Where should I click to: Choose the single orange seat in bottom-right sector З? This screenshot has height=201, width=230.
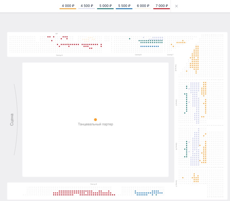183,177
